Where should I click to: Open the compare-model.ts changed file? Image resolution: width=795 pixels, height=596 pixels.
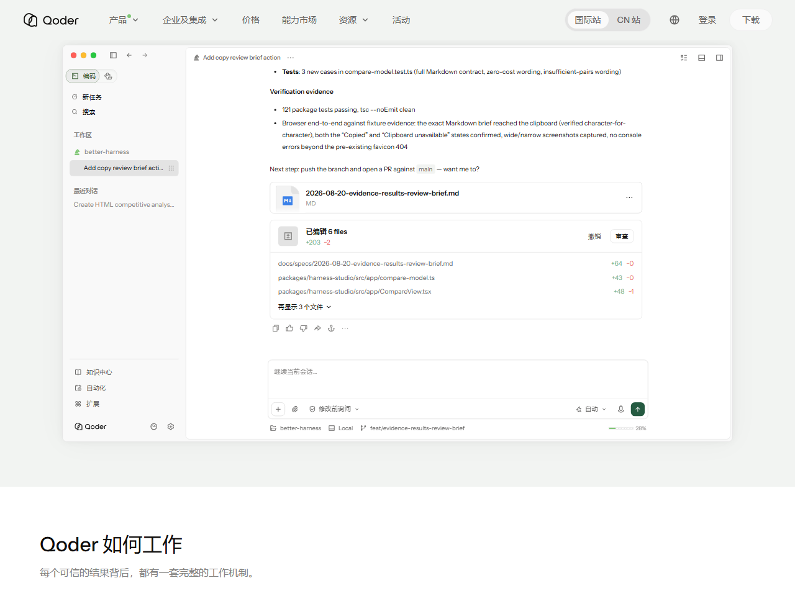(x=357, y=278)
